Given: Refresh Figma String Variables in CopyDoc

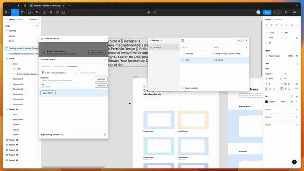Looking at the screenshot, I should 104,135.
